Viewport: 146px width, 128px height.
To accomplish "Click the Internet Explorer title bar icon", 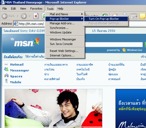I will pyautogui.click(x=2, y=2).
